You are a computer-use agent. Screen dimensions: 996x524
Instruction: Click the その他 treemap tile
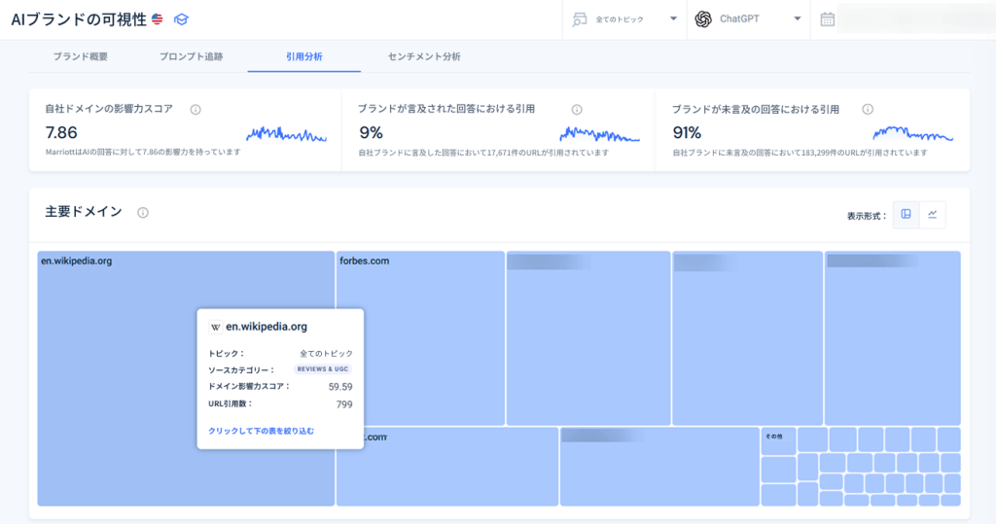pyautogui.click(x=778, y=441)
